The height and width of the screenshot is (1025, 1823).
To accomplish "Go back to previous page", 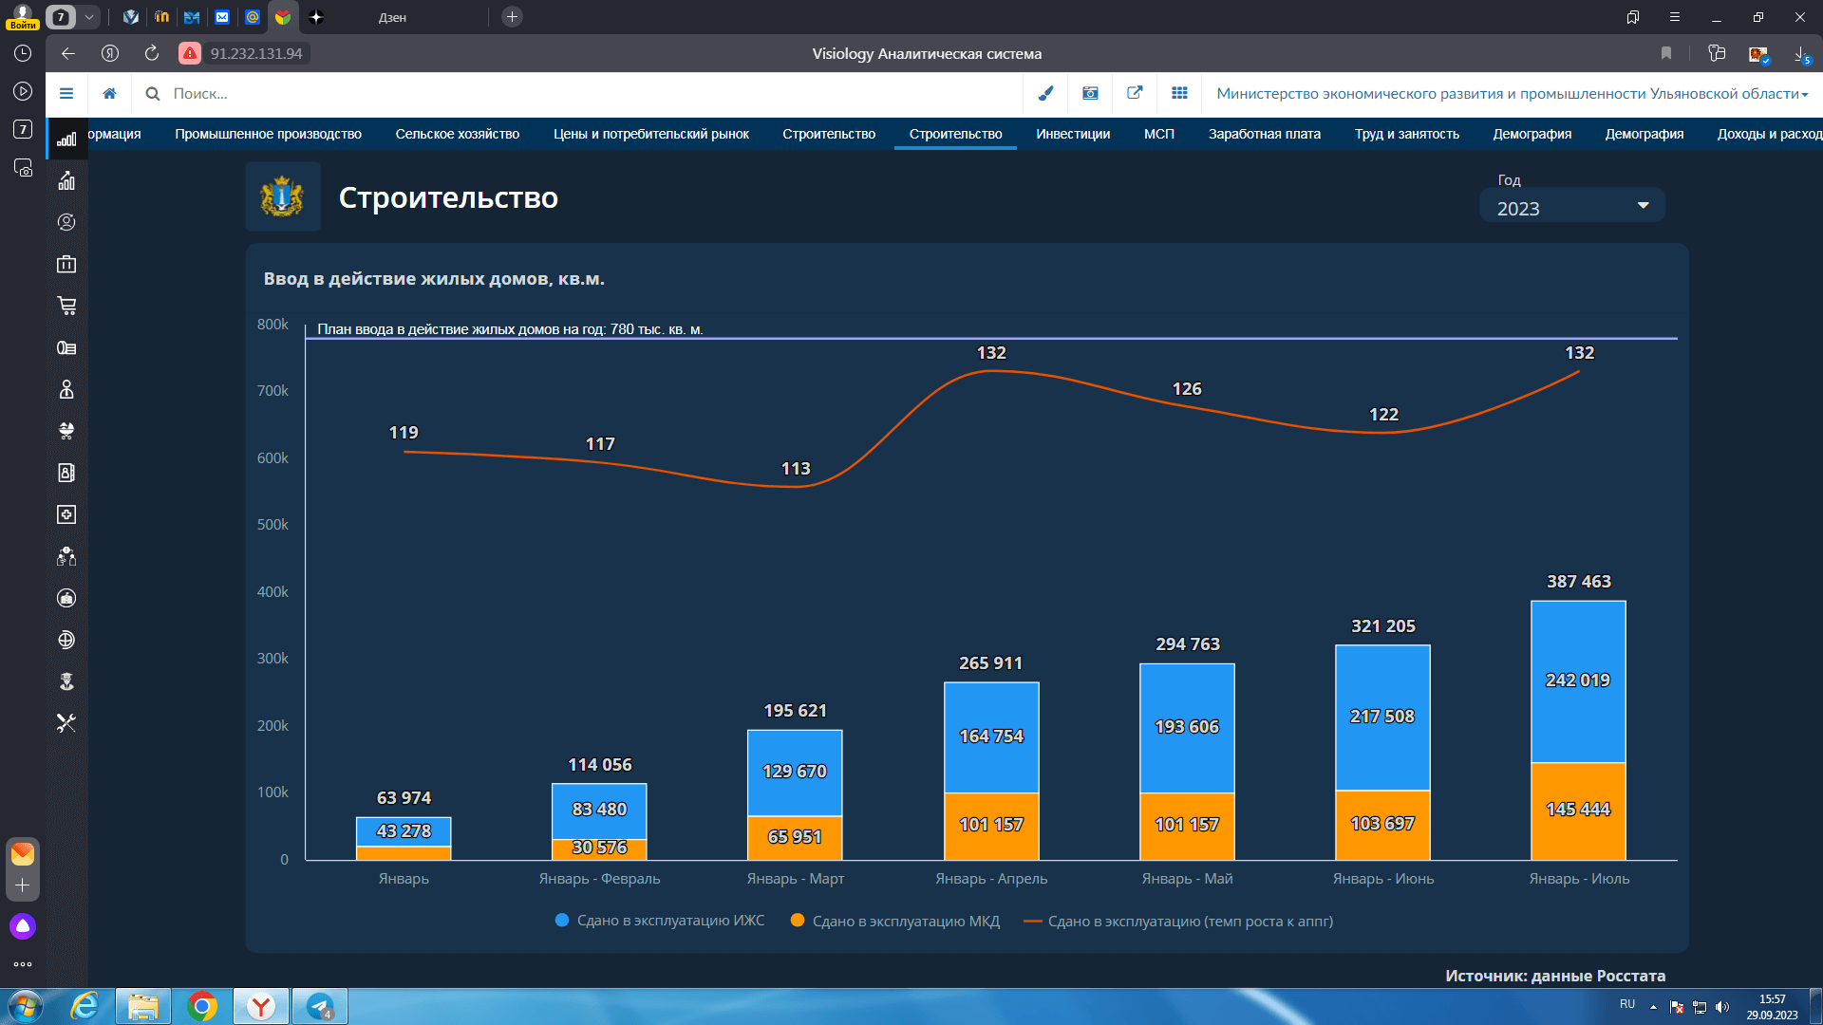I will point(68,53).
